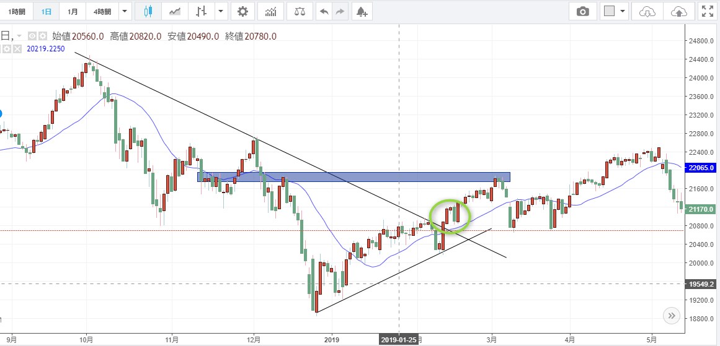Click the square chart layout icon
720x346 pixels.
click(610, 12)
